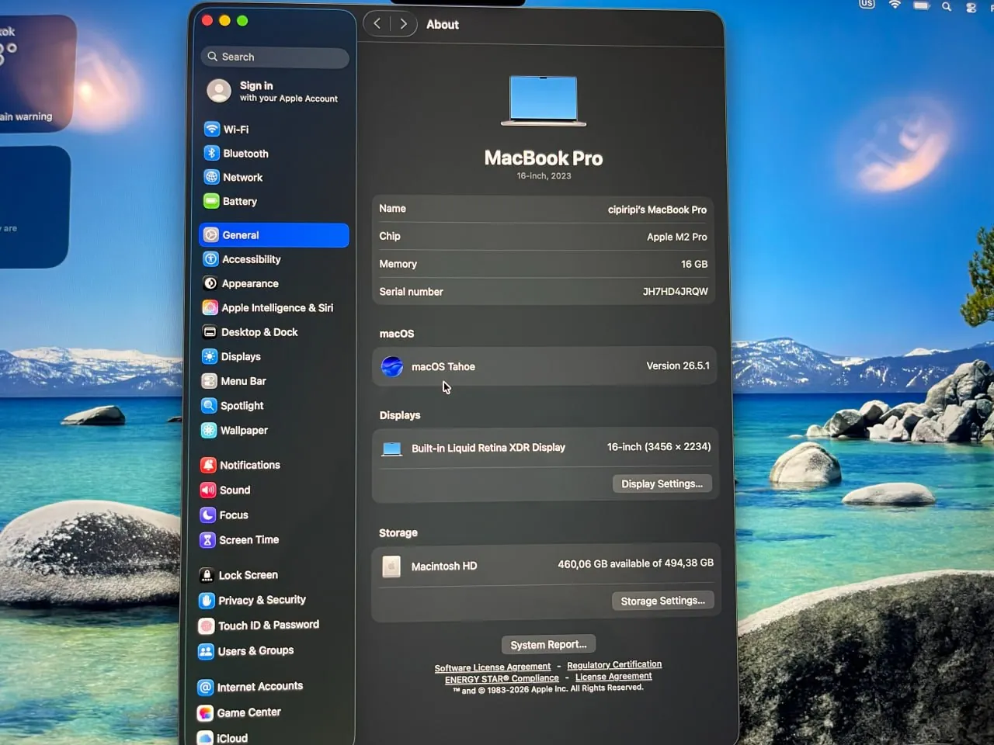The height and width of the screenshot is (745, 994).
Task: Click the Apple M2 Pro chip value
Action: (677, 237)
